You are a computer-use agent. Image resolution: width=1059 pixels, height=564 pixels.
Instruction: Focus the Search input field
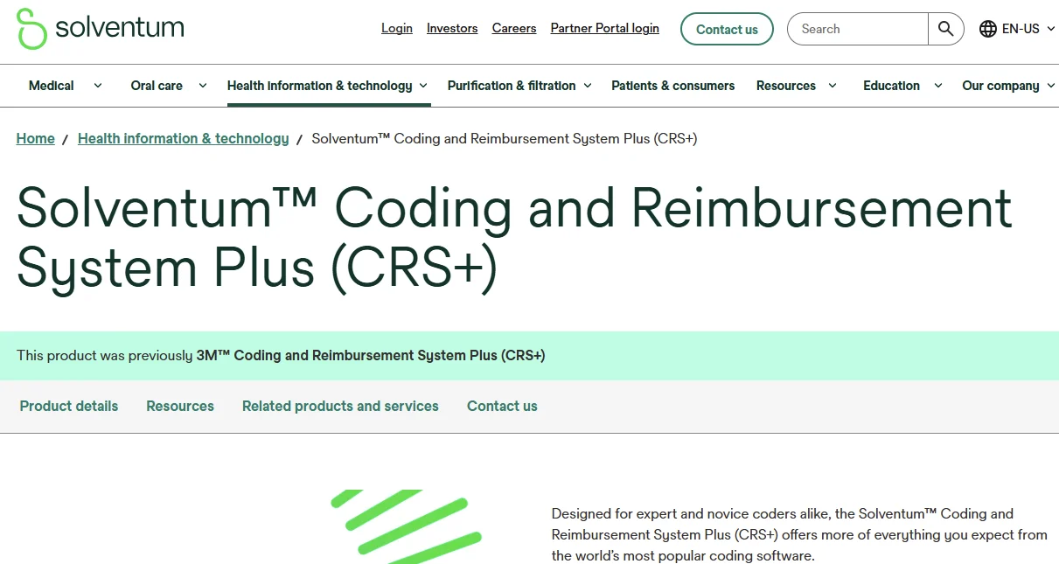858,29
